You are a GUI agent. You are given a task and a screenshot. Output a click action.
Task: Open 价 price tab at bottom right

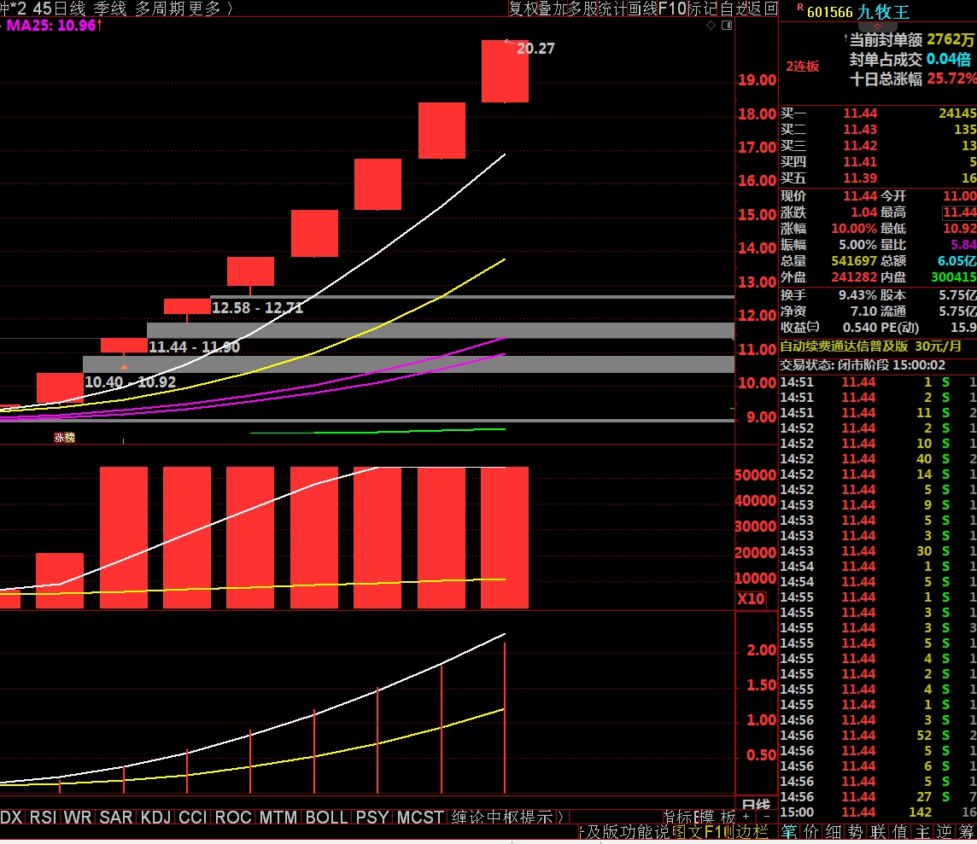811,831
